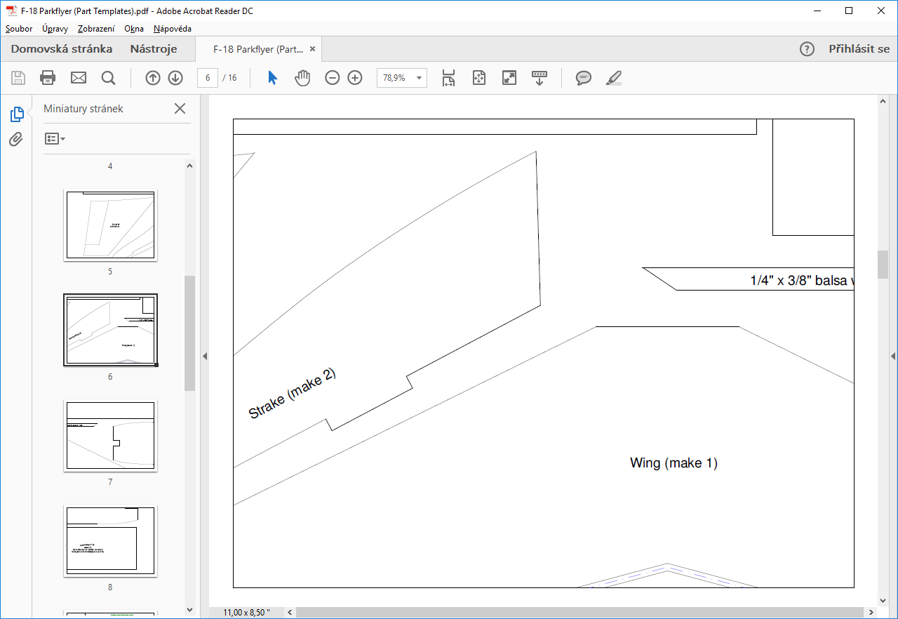The width and height of the screenshot is (898, 619).
Task: Select the highlight text pen tool
Action: (614, 78)
